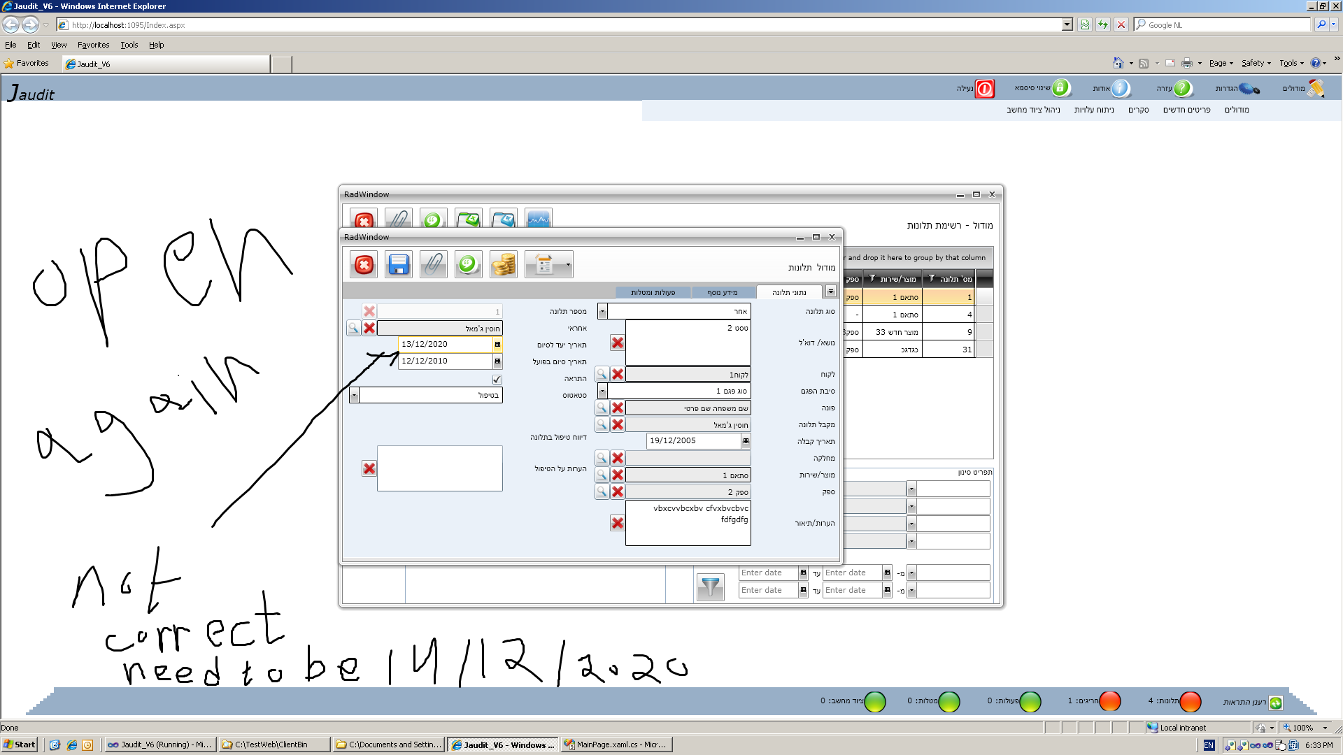
Task: Expand first filter dropdown under תפריט סינון
Action: coord(911,489)
